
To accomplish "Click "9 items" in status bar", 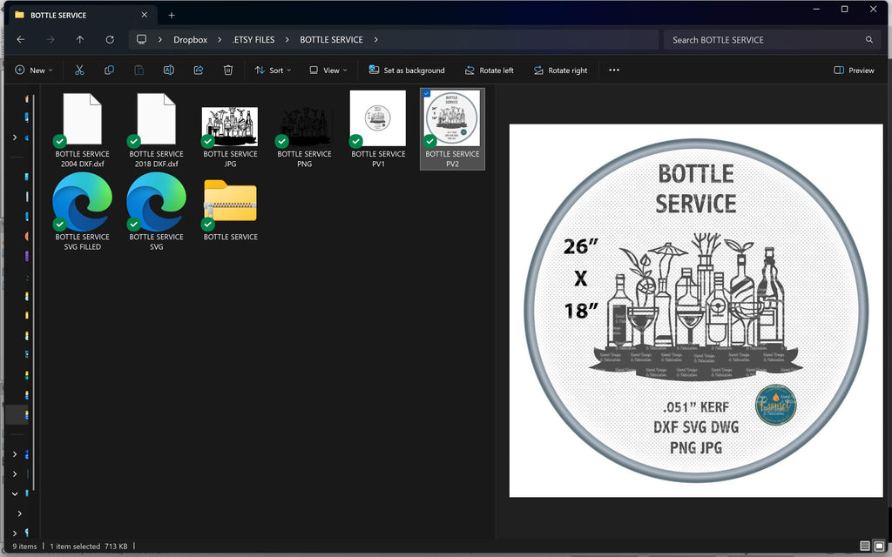I will [x=24, y=547].
